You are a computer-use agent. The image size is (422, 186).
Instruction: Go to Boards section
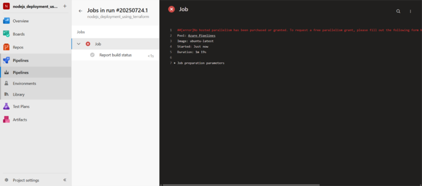coord(19,34)
